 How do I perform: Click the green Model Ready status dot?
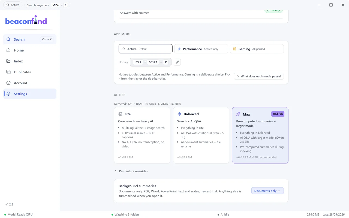click(5, 215)
